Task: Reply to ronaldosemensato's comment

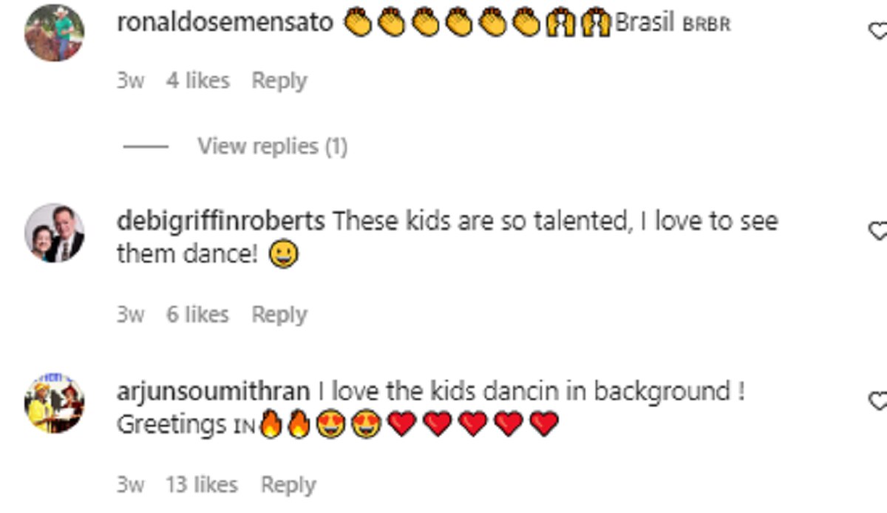Action: [279, 81]
